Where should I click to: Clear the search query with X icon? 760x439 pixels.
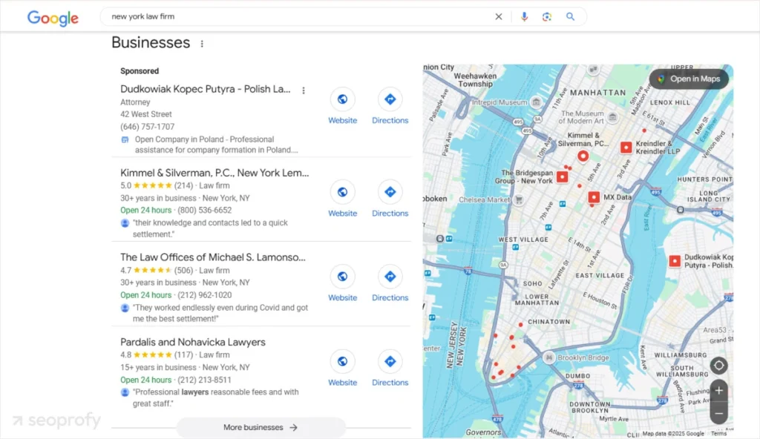tap(499, 16)
